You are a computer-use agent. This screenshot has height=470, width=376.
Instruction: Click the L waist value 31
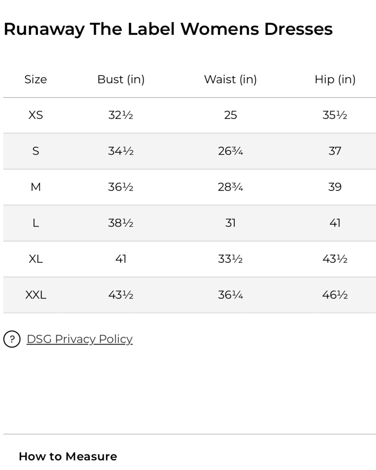[x=230, y=223]
